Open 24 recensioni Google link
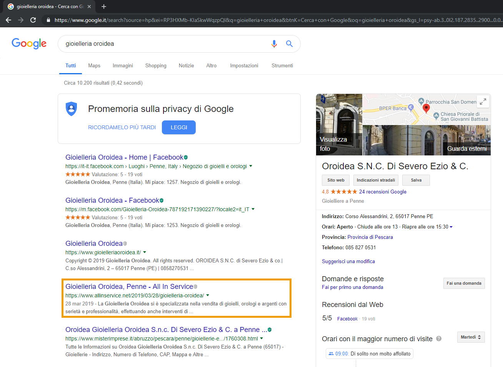Image resolution: width=503 pixels, height=367 pixels. pyautogui.click(x=383, y=192)
